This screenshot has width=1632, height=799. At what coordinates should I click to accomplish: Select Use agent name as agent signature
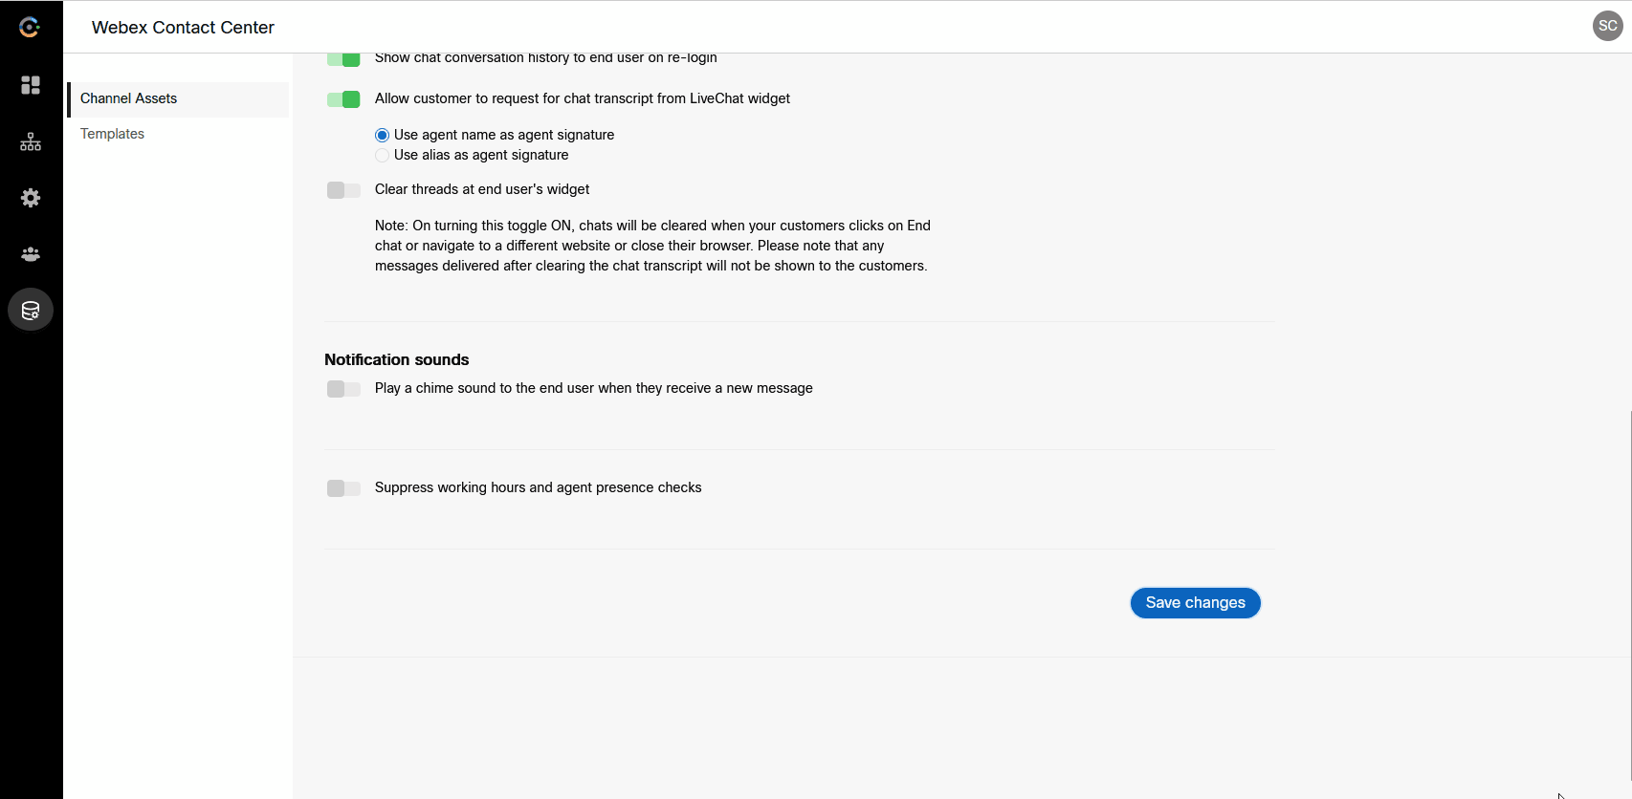click(x=383, y=136)
